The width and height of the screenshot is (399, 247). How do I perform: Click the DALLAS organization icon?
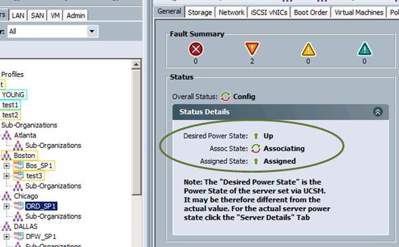pyautogui.click(x=7, y=226)
